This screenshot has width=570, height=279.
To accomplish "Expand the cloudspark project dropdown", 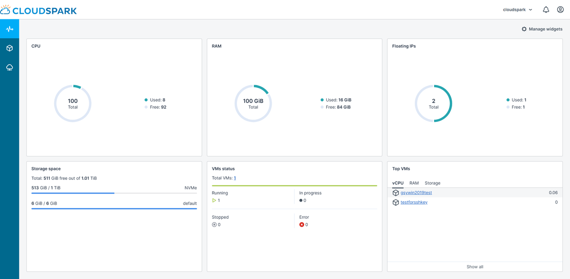I will [x=517, y=9].
